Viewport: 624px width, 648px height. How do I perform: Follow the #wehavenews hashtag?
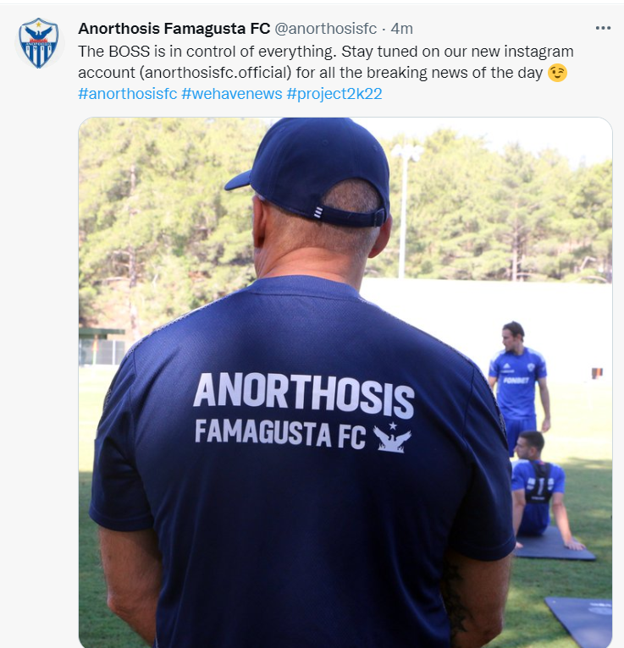point(232,94)
